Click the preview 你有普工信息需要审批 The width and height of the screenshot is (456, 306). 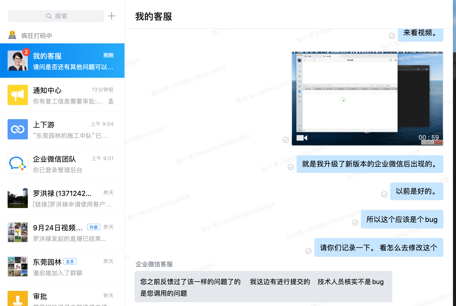click(68, 101)
